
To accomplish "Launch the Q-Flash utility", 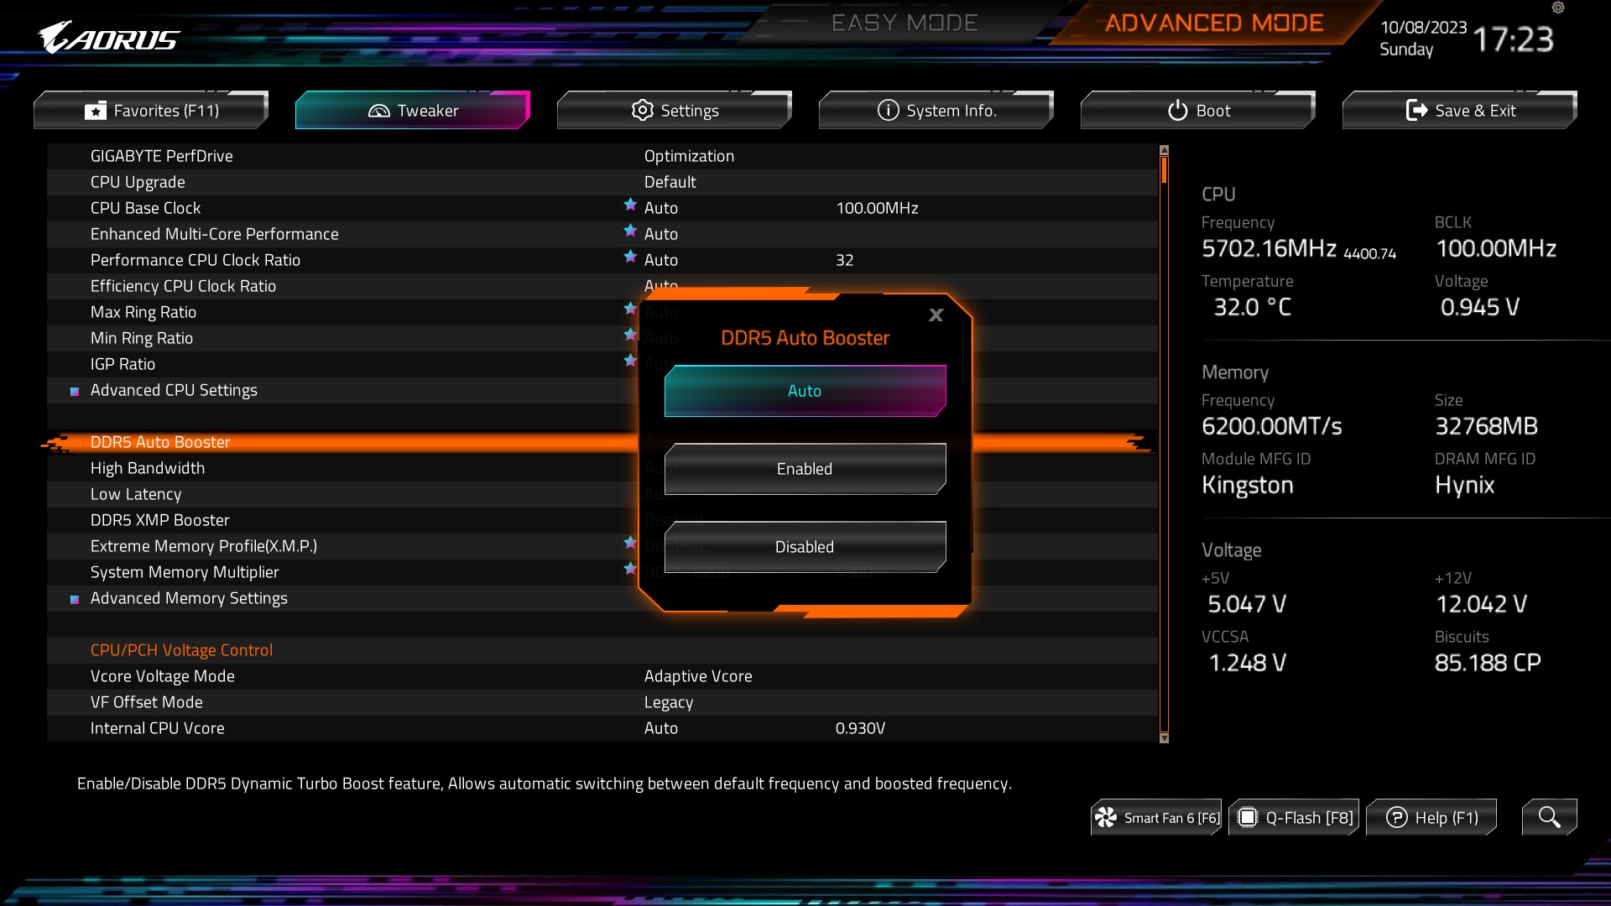I will click(x=1294, y=817).
